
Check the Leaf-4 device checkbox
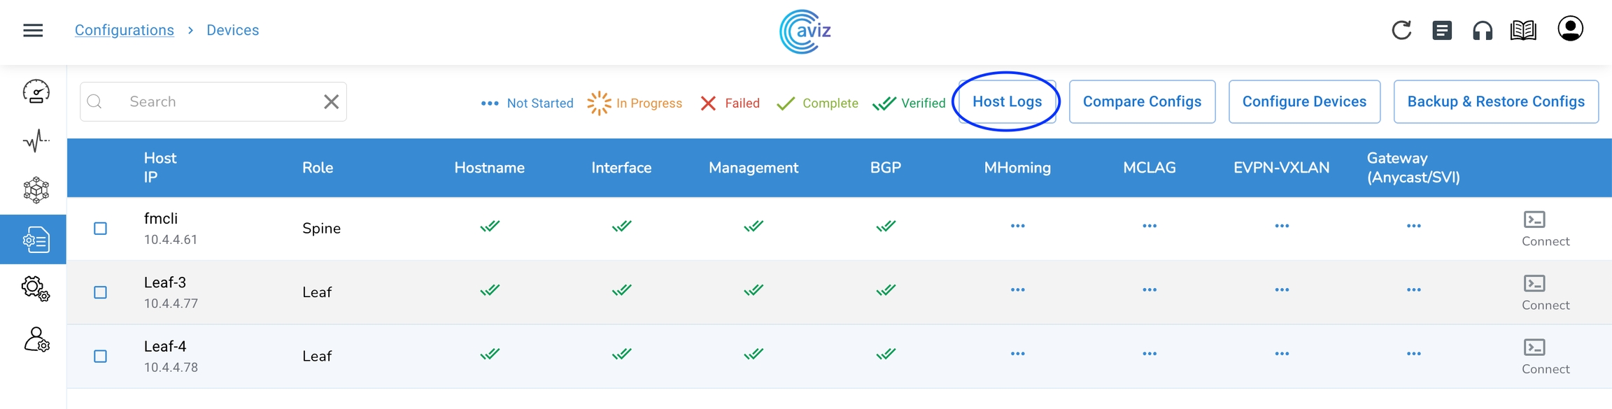(x=101, y=357)
